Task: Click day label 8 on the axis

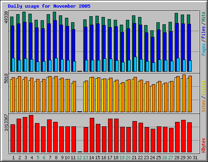Action: [x=56, y=158]
